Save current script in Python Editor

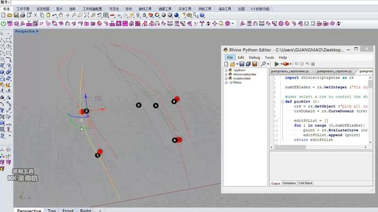point(242,64)
